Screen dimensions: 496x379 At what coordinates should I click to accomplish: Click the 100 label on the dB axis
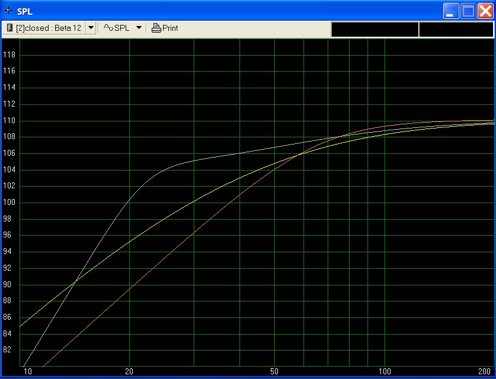[x=9, y=203]
